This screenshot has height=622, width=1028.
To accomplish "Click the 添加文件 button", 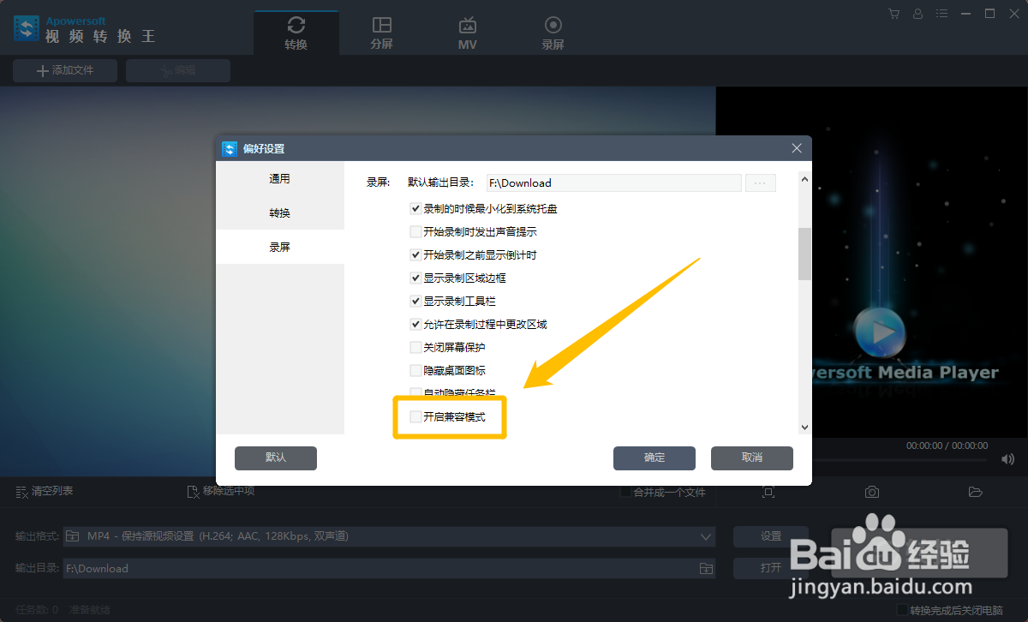I will coord(65,70).
